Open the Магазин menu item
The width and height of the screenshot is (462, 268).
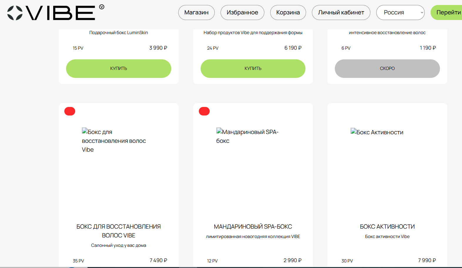pos(196,13)
